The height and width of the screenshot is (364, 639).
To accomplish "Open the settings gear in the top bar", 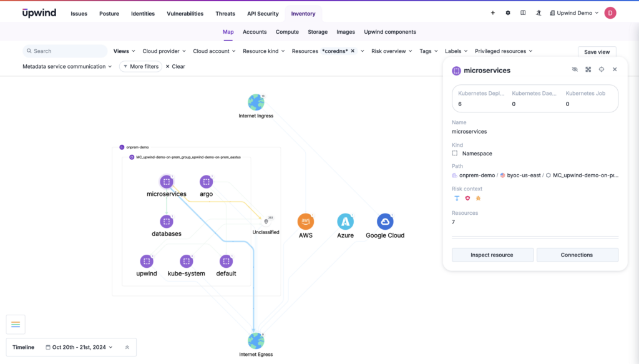I will pos(507,12).
